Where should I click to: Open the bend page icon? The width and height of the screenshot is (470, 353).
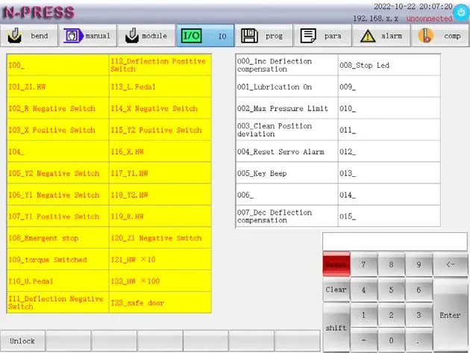pyautogui.click(x=16, y=35)
